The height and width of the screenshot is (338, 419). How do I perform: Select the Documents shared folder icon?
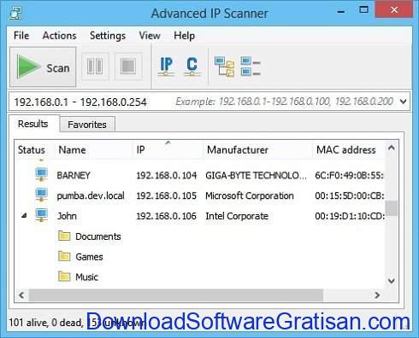pyautogui.click(x=64, y=236)
